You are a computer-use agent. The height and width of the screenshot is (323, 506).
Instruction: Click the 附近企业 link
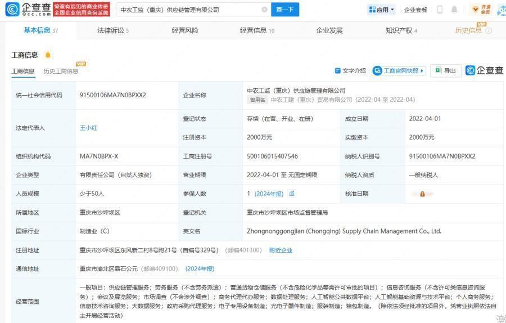tap(281, 250)
